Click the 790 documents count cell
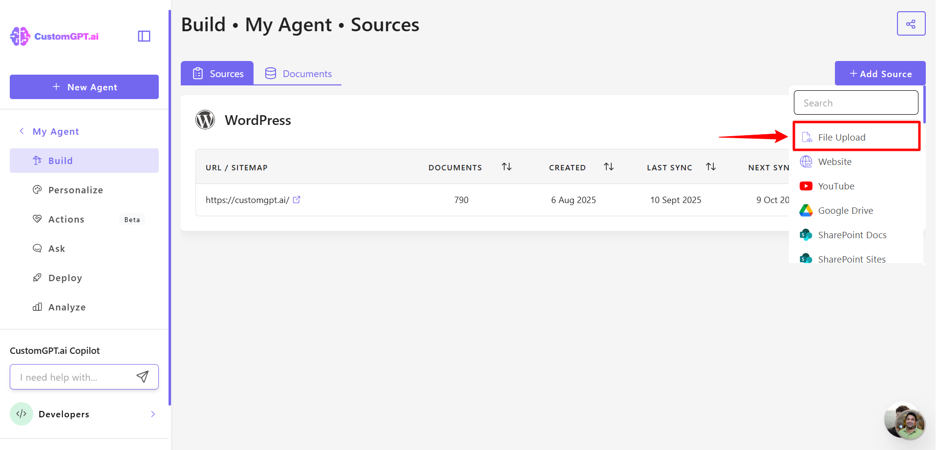This screenshot has height=450, width=938. click(461, 200)
